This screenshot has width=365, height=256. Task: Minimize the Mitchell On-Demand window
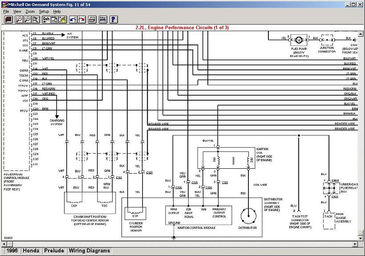pyautogui.click(x=348, y=4)
